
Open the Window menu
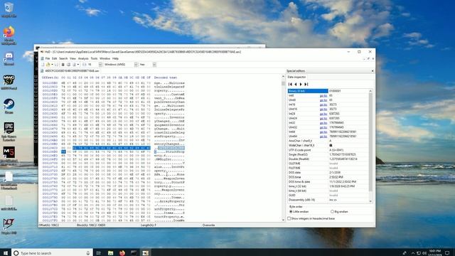point(105,58)
